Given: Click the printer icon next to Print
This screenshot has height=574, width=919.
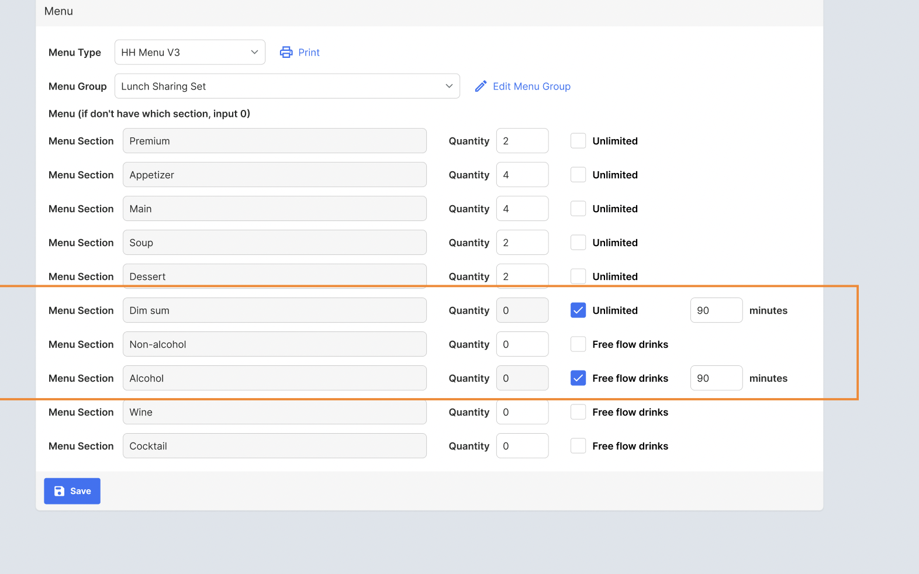Looking at the screenshot, I should coord(286,53).
